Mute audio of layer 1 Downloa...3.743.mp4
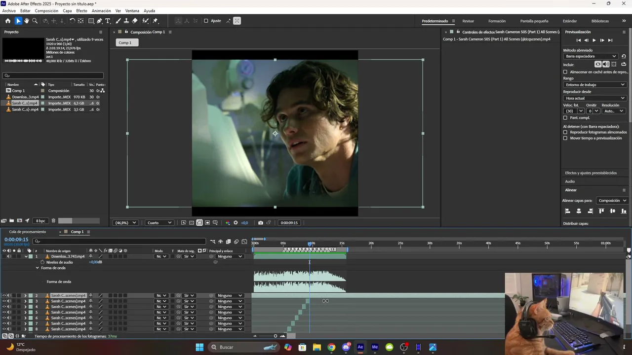Screen dimensions: 632x355 [9, 256]
